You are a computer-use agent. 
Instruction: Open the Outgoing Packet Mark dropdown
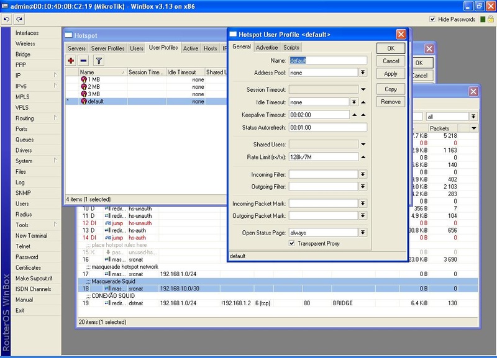(x=363, y=215)
